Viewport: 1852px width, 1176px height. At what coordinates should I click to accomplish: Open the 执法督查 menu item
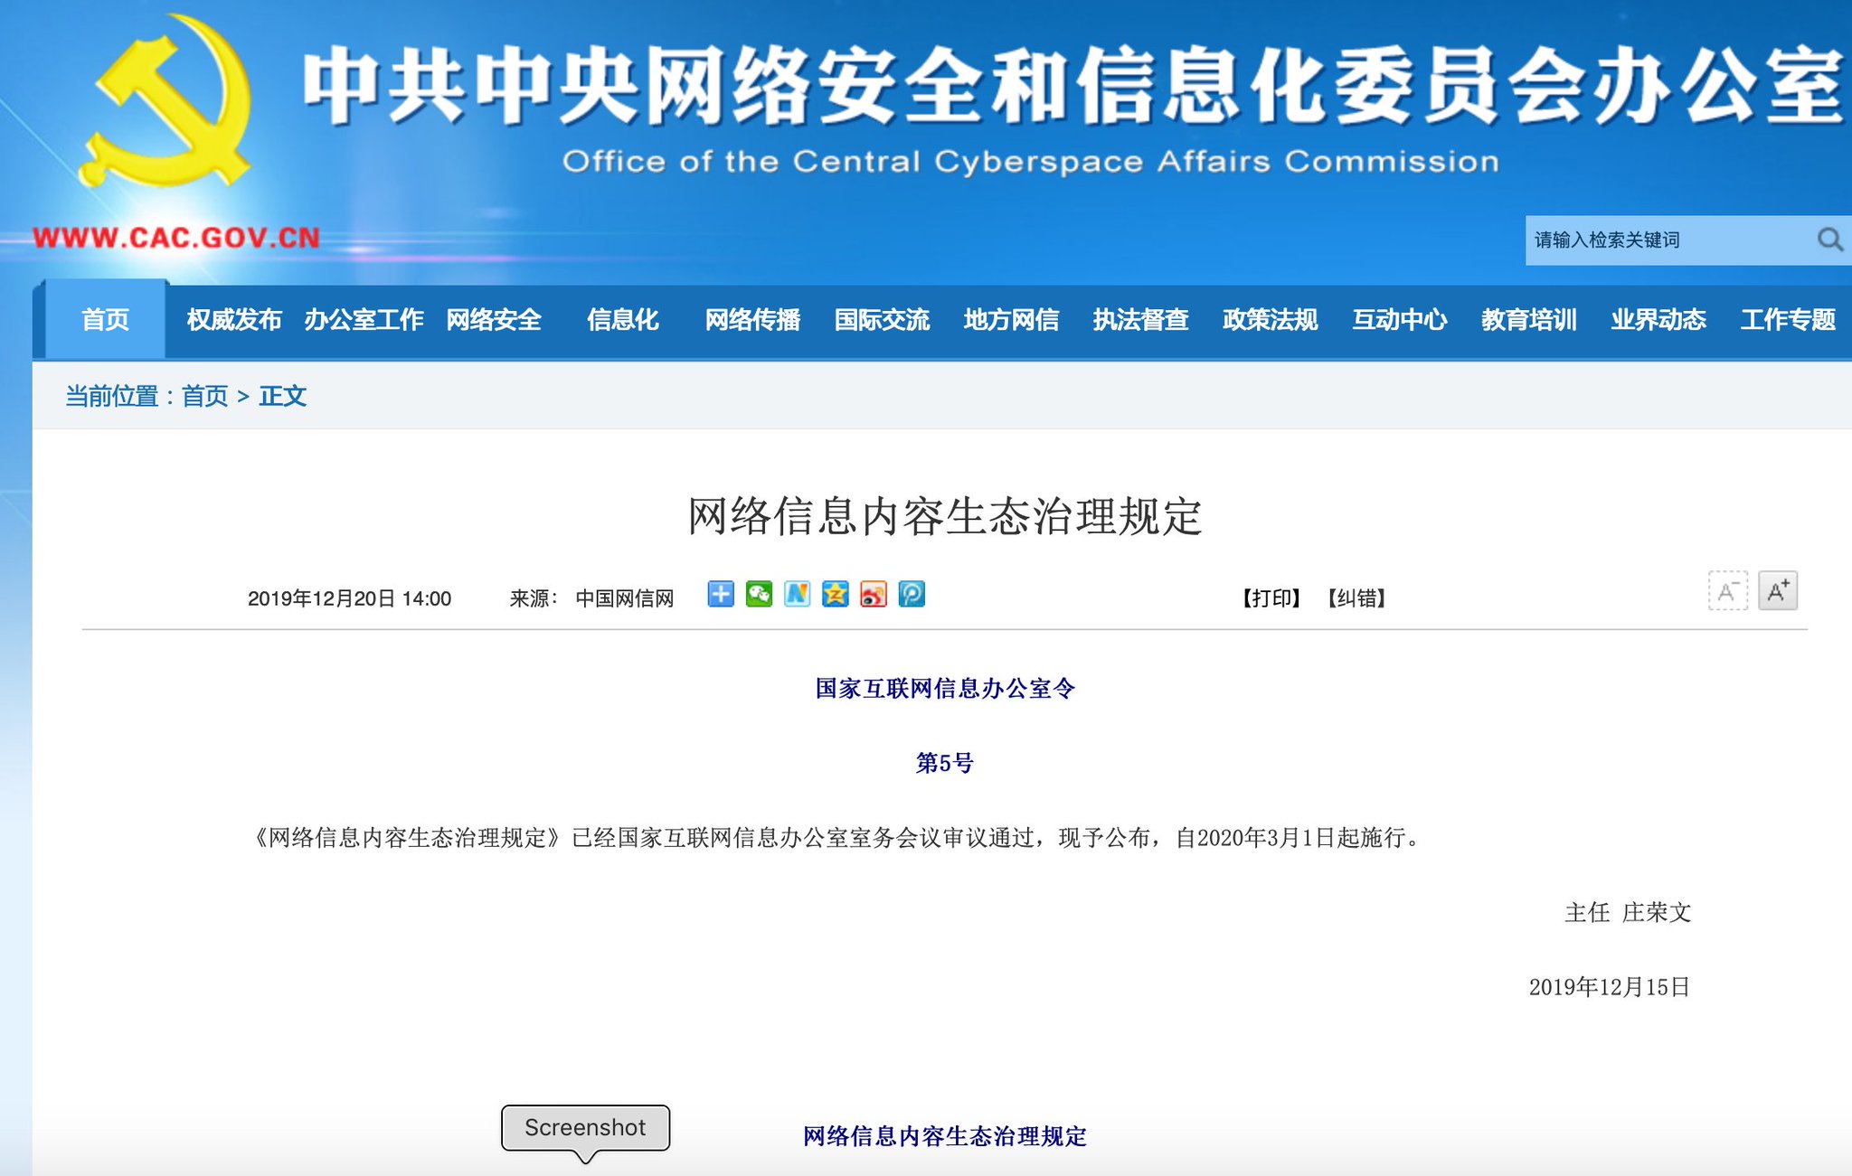1140,320
